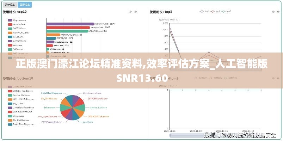Image resolution: width=283 pixels, height=141 pixels.
Task: Click wss_supervisor.exe label beside the pie chart
Action: tap(48, 117)
